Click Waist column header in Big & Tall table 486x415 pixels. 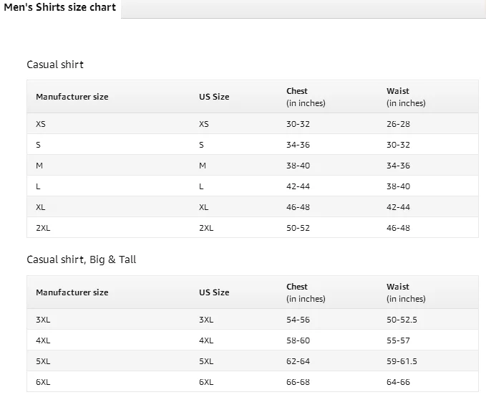[398, 287]
